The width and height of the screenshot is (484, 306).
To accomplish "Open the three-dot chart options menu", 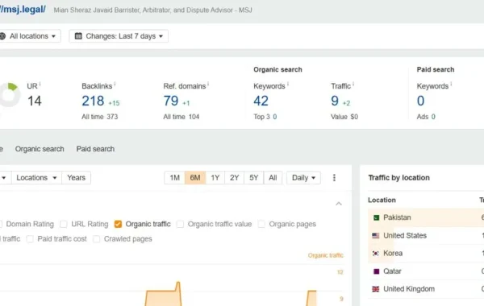I will (x=334, y=178).
